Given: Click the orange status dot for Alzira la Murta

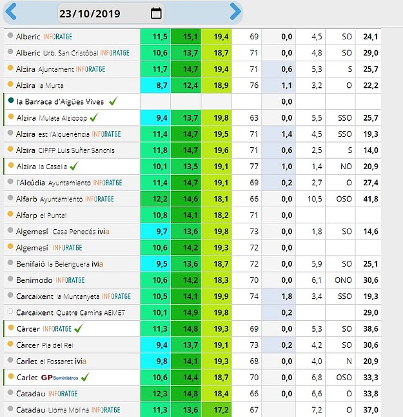Looking at the screenshot, I should click(x=10, y=84).
